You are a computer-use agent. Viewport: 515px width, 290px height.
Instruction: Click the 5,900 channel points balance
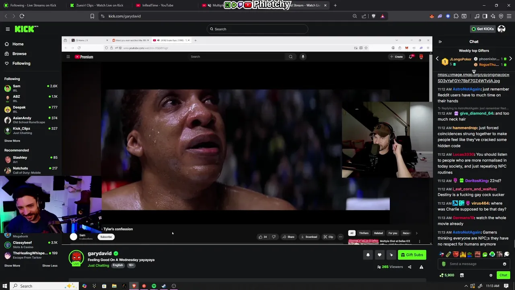click(447, 275)
